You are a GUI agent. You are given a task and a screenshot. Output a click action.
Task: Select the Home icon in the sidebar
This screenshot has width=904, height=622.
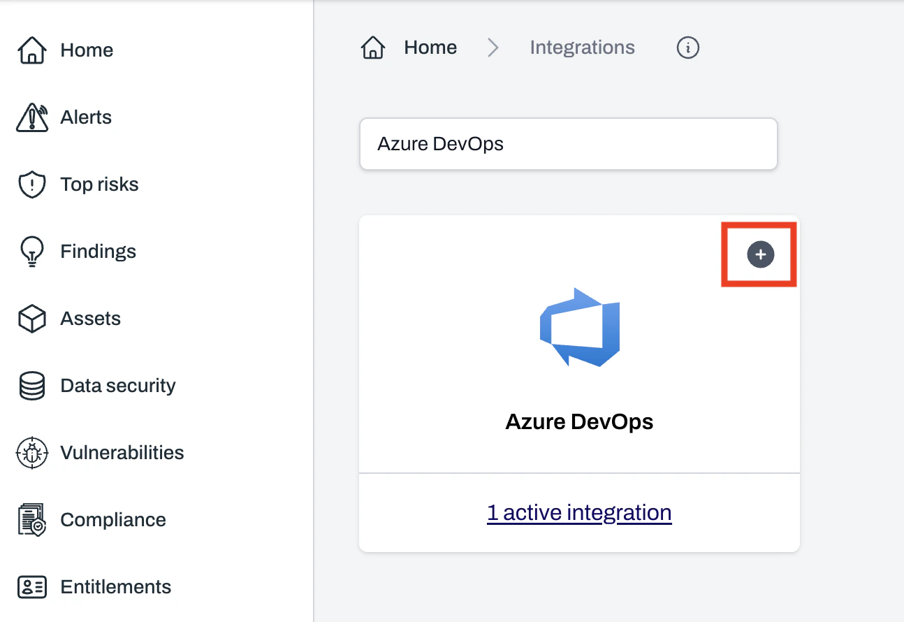[31, 50]
